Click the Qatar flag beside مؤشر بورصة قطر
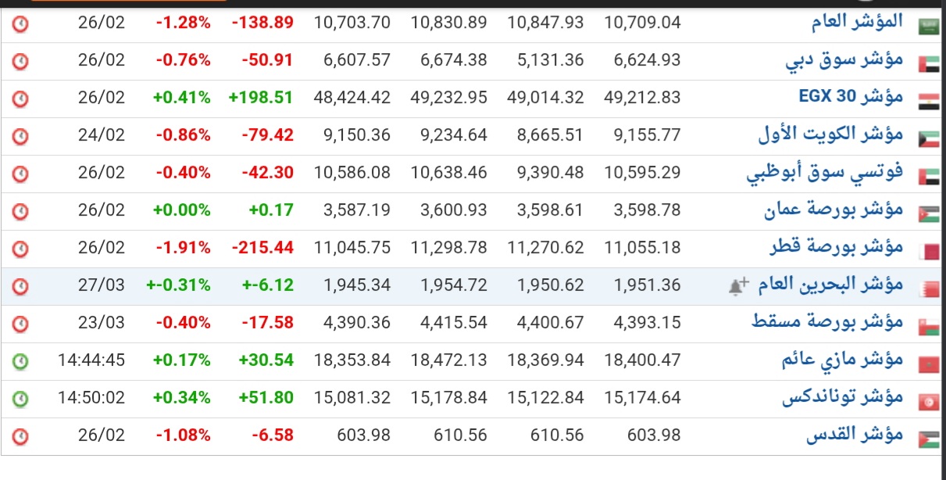946x480 pixels. [929, 250]
